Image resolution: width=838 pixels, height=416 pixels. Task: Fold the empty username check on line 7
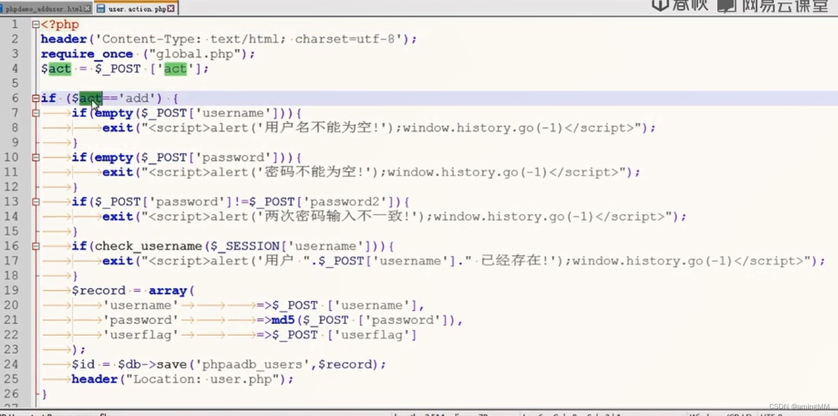point(36,114)
